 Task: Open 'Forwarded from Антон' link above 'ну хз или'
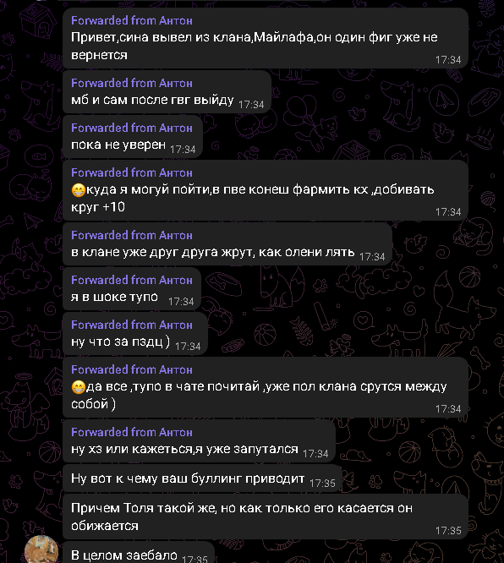[131, 432]
